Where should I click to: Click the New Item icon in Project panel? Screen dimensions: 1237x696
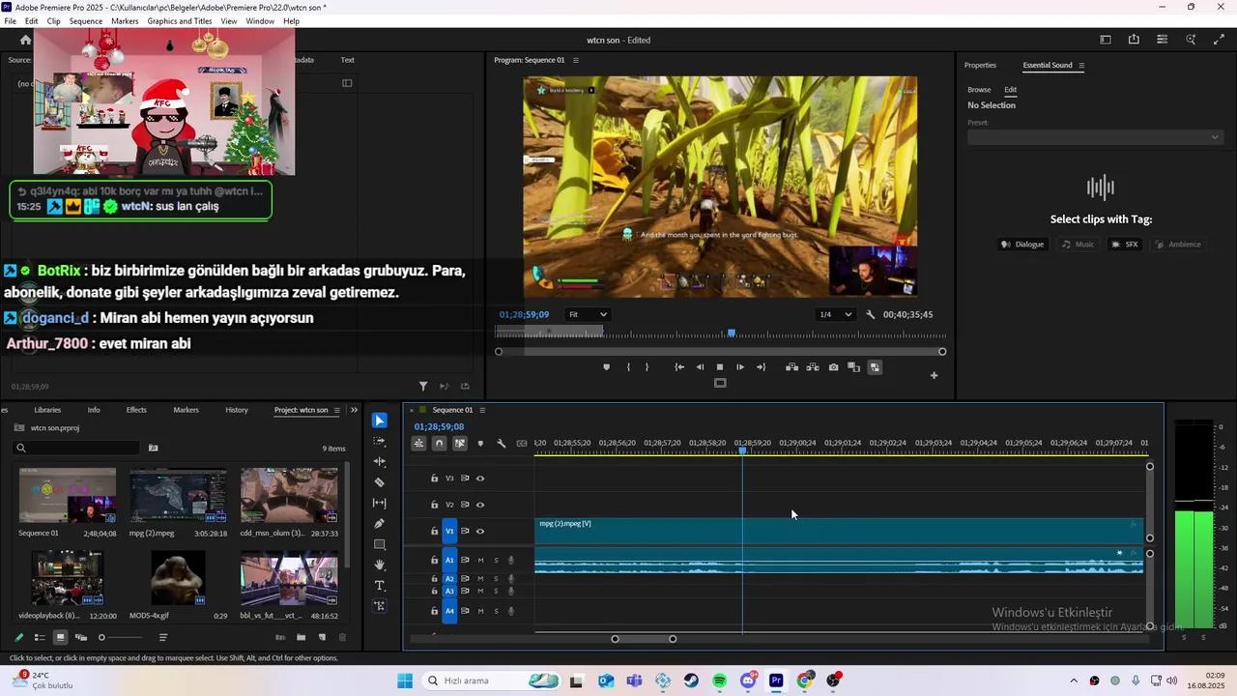[322, 637]
